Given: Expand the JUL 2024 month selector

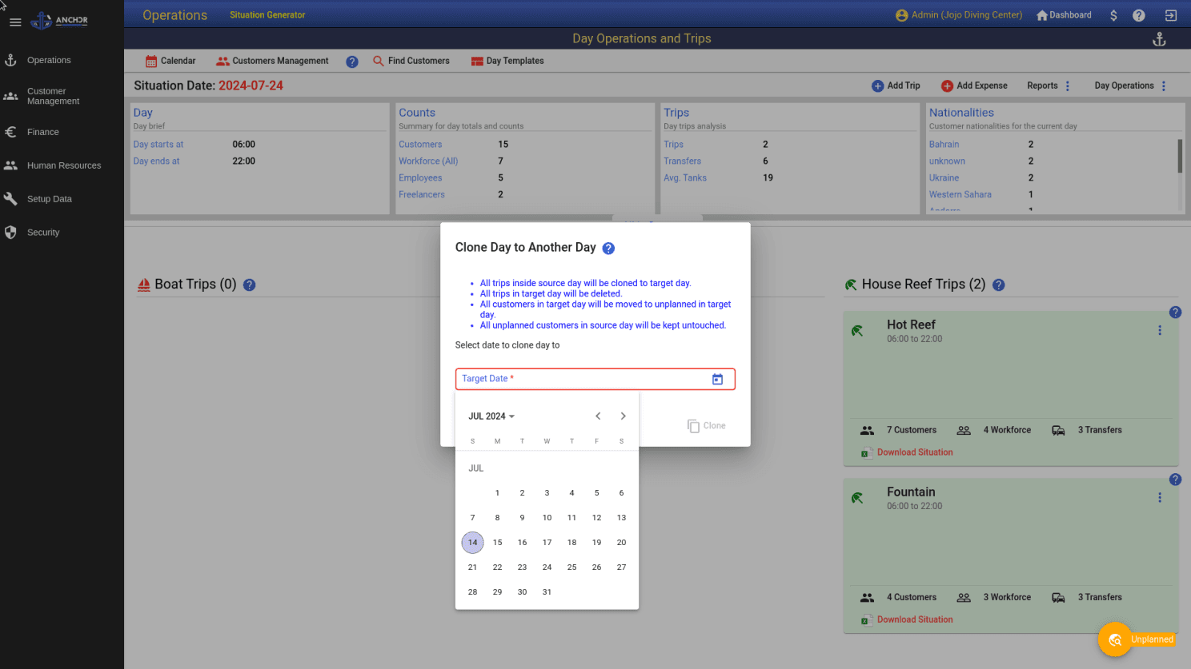Looking at the screenshot, I should [x=491, y=416].
